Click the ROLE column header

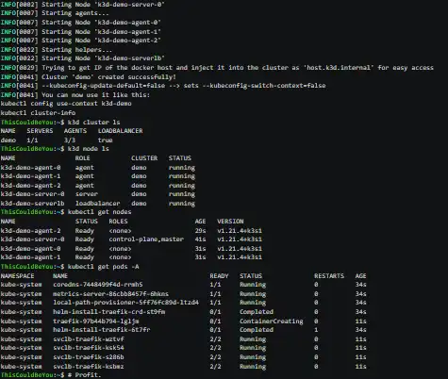83,158
